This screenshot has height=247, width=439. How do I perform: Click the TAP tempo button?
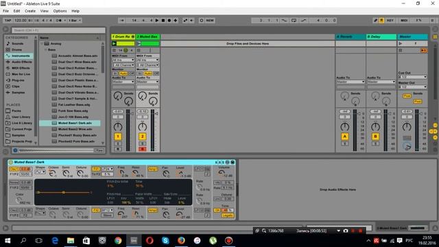pyautogui.click(x=8, y=21)
